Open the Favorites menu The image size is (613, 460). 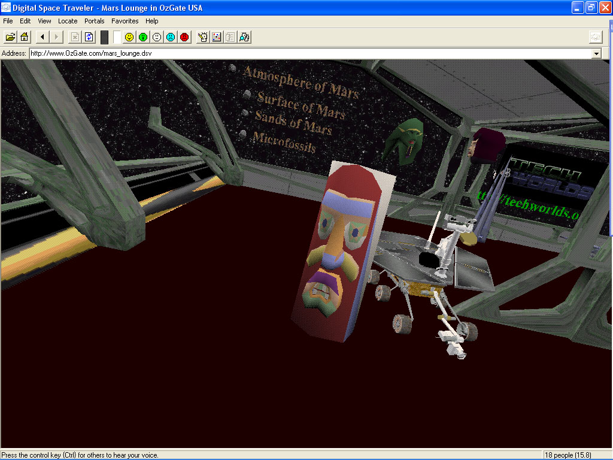pos(125,21)
